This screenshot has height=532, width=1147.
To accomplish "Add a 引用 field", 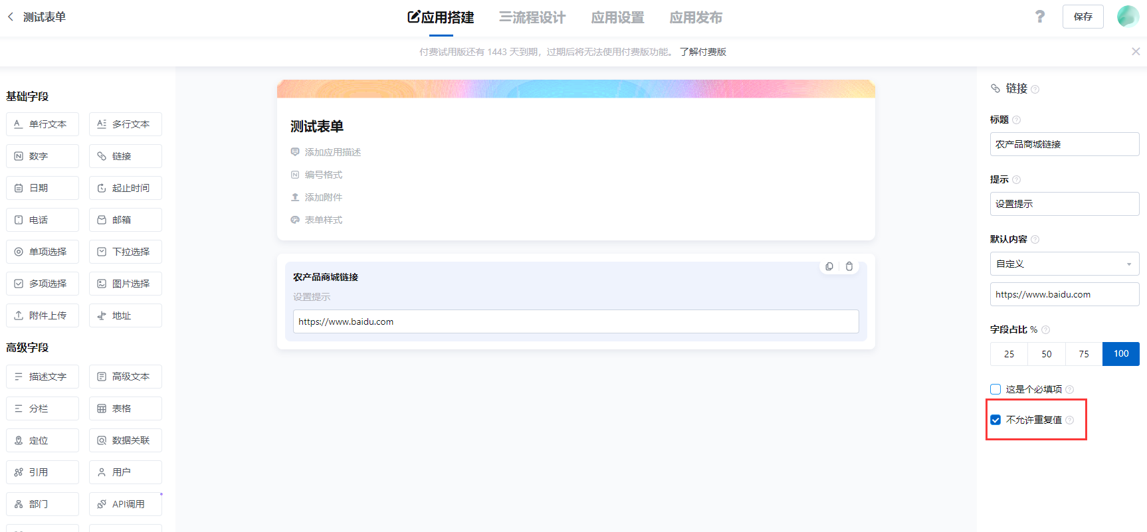I will tap(43, 472).
